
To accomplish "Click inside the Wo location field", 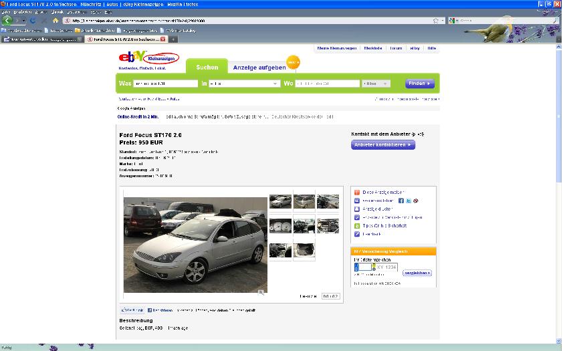I will pyautogui.click(x=327, y=84).
